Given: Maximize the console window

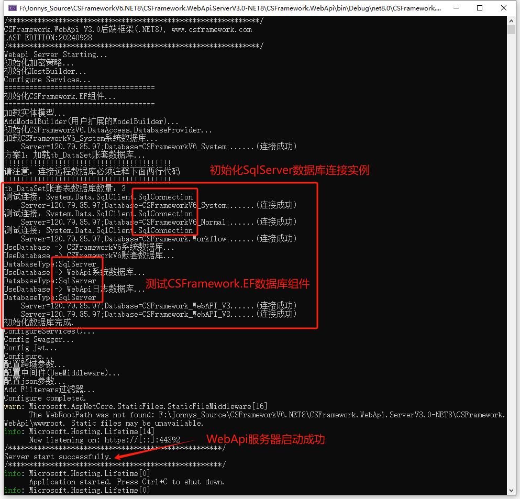Looking at the screenshot, I should [x=480, y=8].
